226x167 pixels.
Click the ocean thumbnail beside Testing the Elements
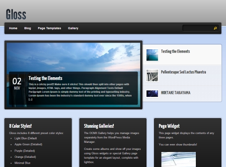(152, 55)
